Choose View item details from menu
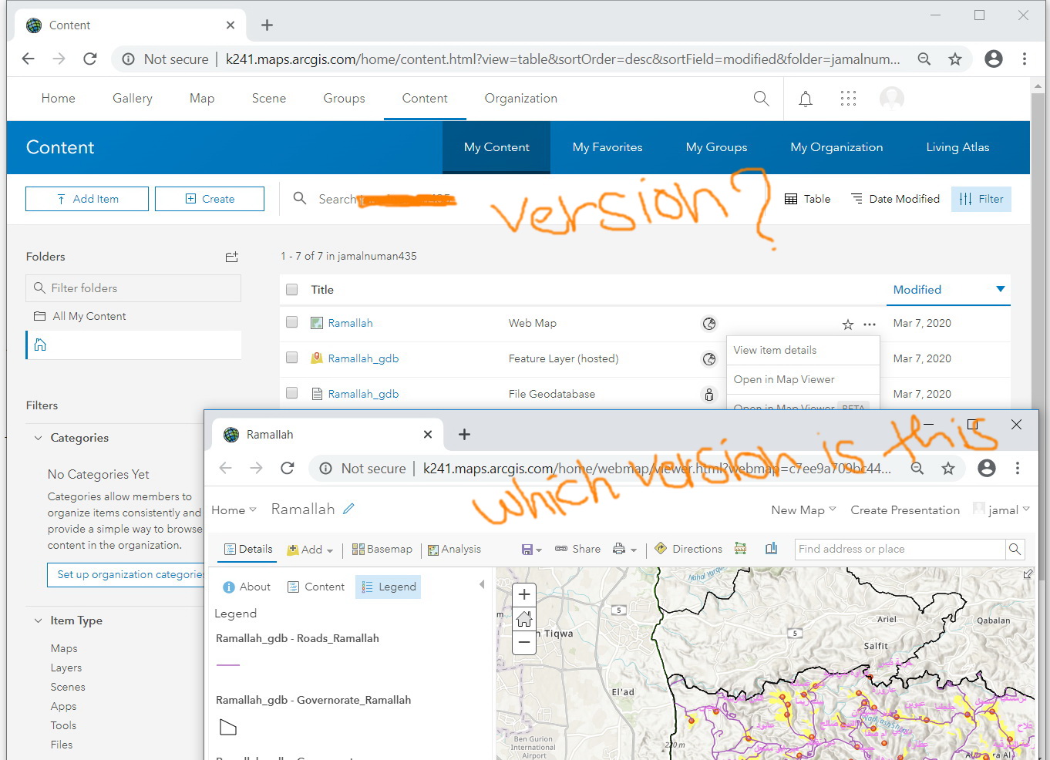The image size is (1050, 760). (803, 350)
